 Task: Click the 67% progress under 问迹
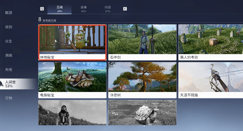pyautogui.click(x=108, y=11)
